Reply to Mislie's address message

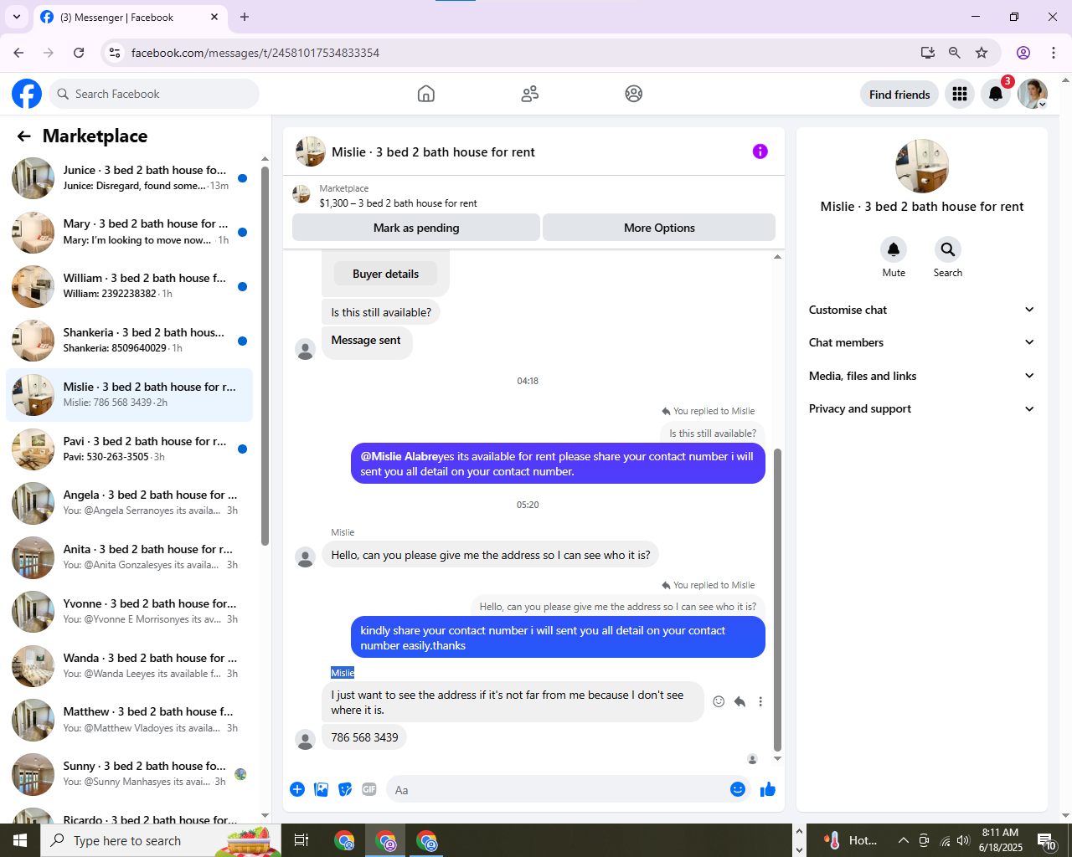(740, 701)
